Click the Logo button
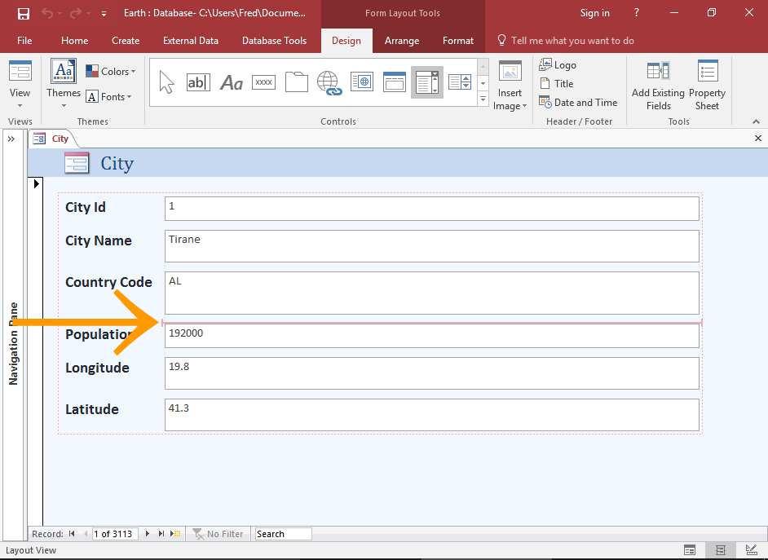This screenshot has width=768, height=560. click(558, 64)
